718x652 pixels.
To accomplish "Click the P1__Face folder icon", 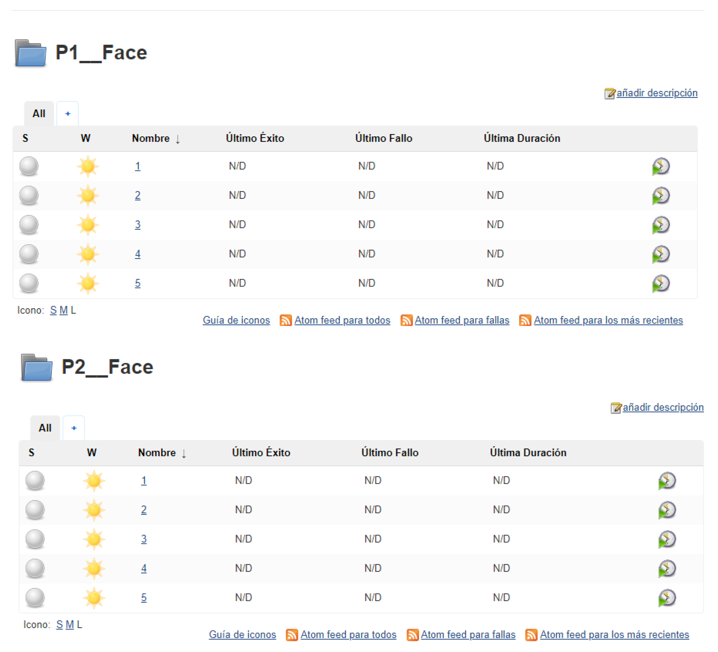I will tap(31, 53).
